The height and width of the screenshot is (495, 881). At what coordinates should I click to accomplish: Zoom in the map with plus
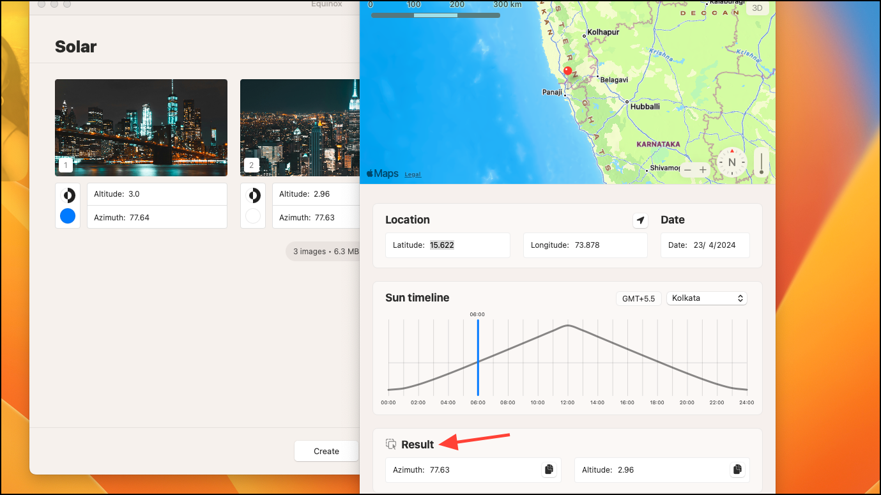pos(703,170)
